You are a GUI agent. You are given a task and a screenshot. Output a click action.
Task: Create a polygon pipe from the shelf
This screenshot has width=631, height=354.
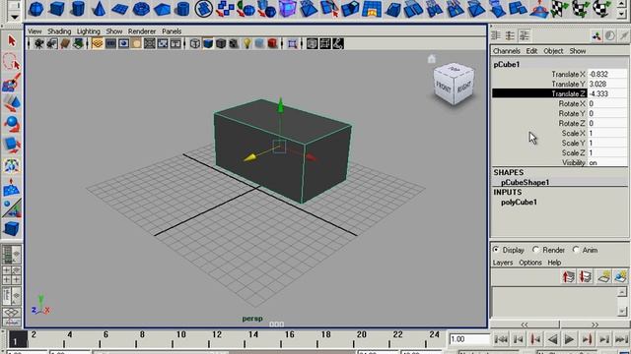coord(183,9)
